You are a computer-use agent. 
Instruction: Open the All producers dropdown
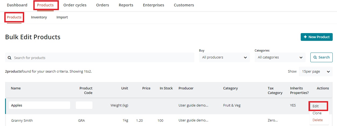224,57
